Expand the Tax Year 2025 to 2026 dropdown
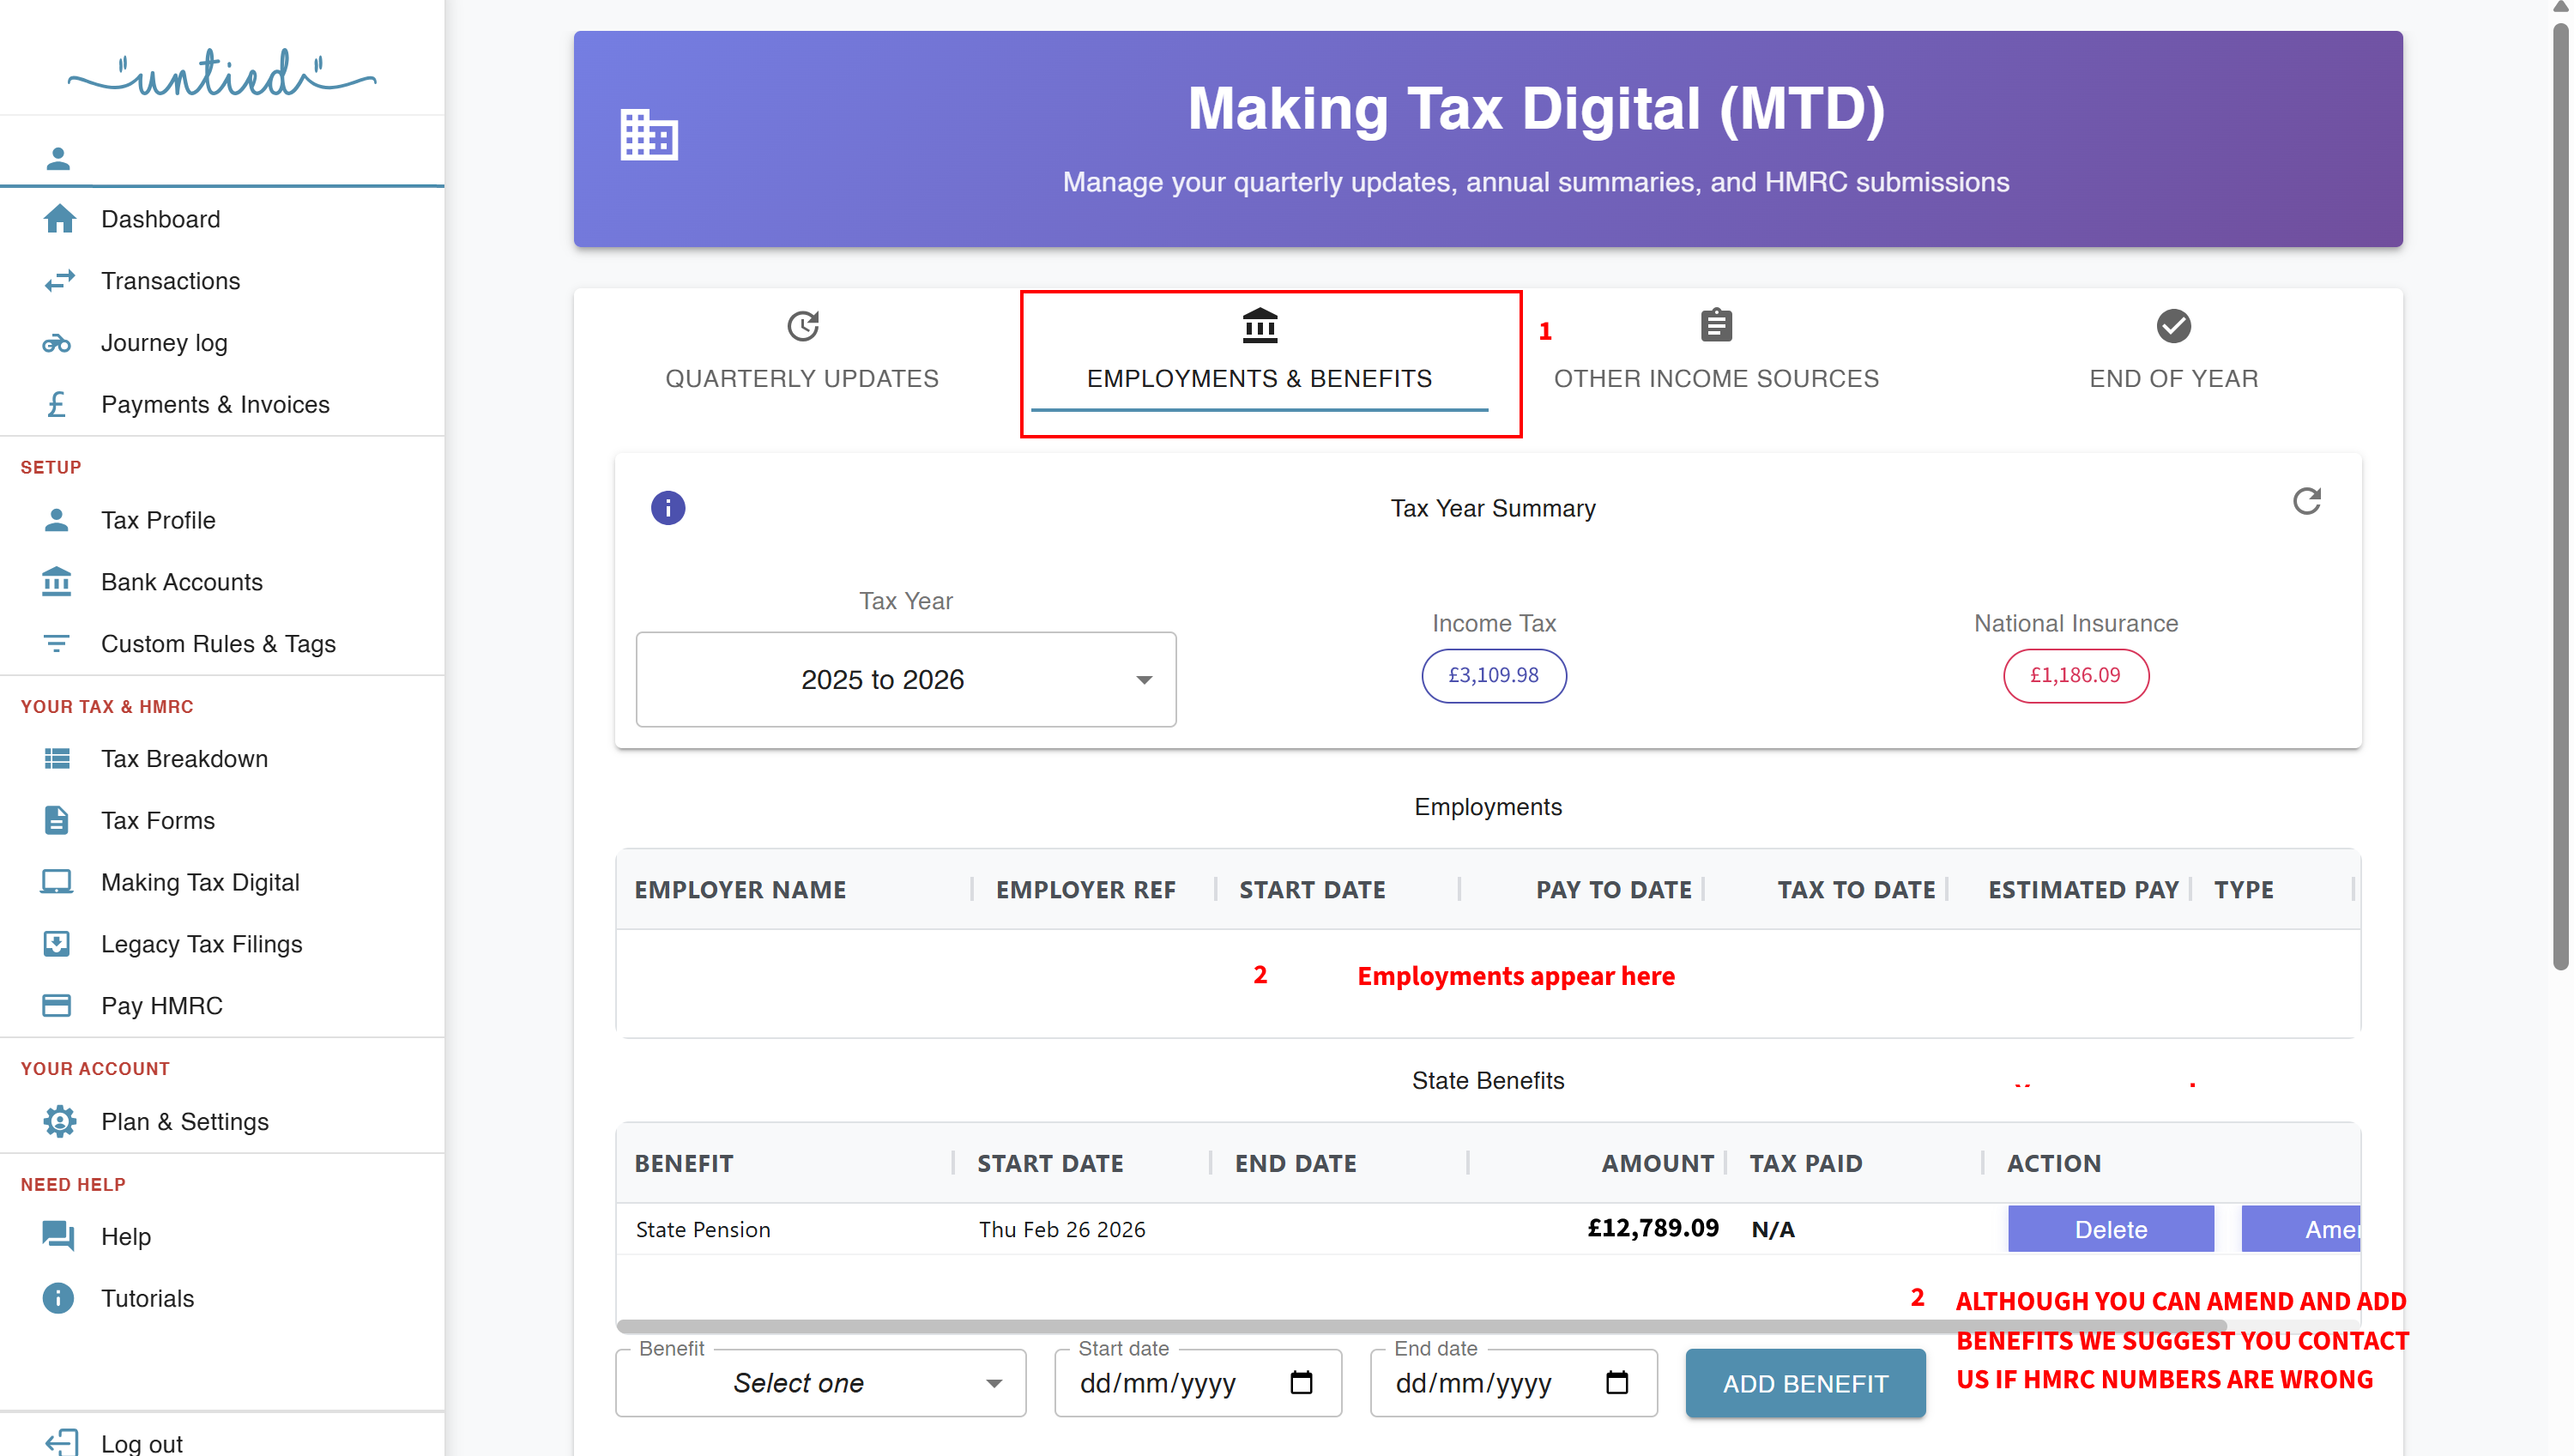This screenshot has width=2574, height=1456. [x=905, y=680]
